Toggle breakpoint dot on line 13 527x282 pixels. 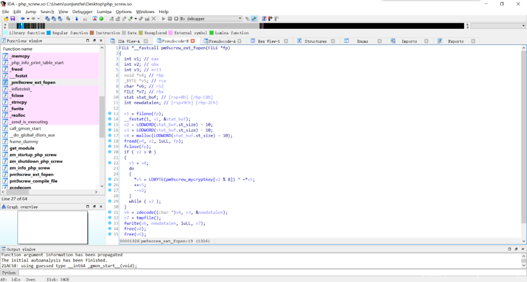tap(110, 113)
